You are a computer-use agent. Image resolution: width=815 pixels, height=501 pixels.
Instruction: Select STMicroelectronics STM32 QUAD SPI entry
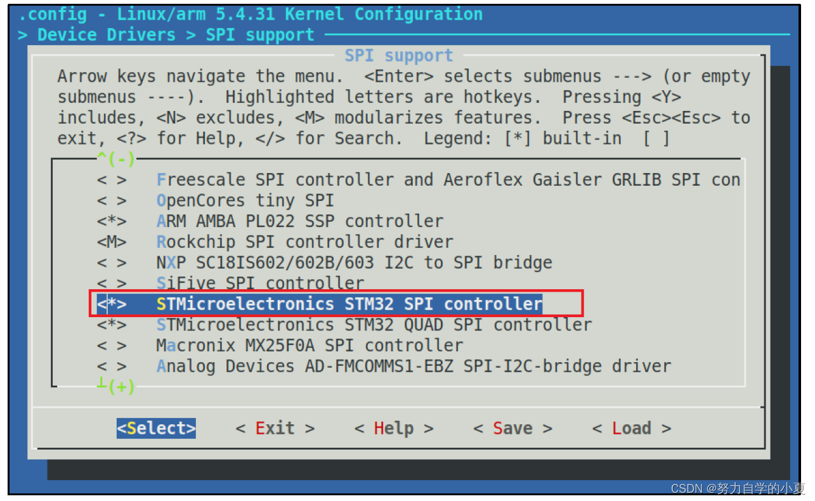click(374, 325)
